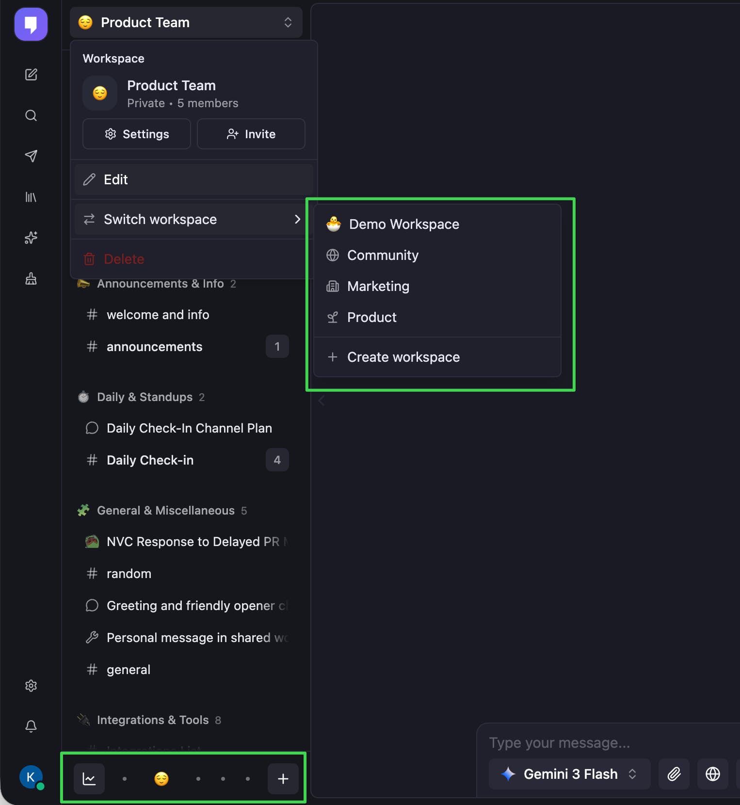Expand the Gemini 3 Flash model selector
The height and width of the screenshot is (805, 740).
569,774
